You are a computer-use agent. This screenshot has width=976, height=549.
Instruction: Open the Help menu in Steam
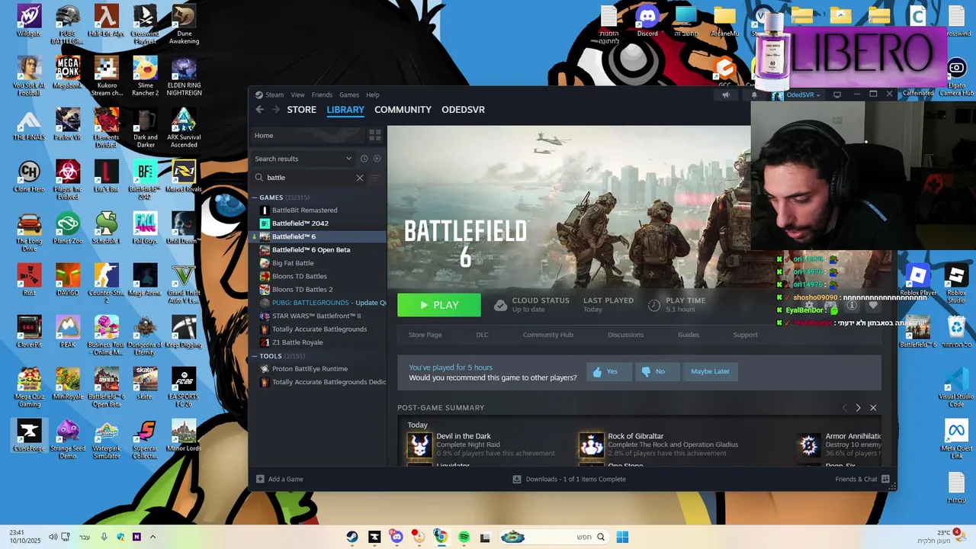coord(373,95)
